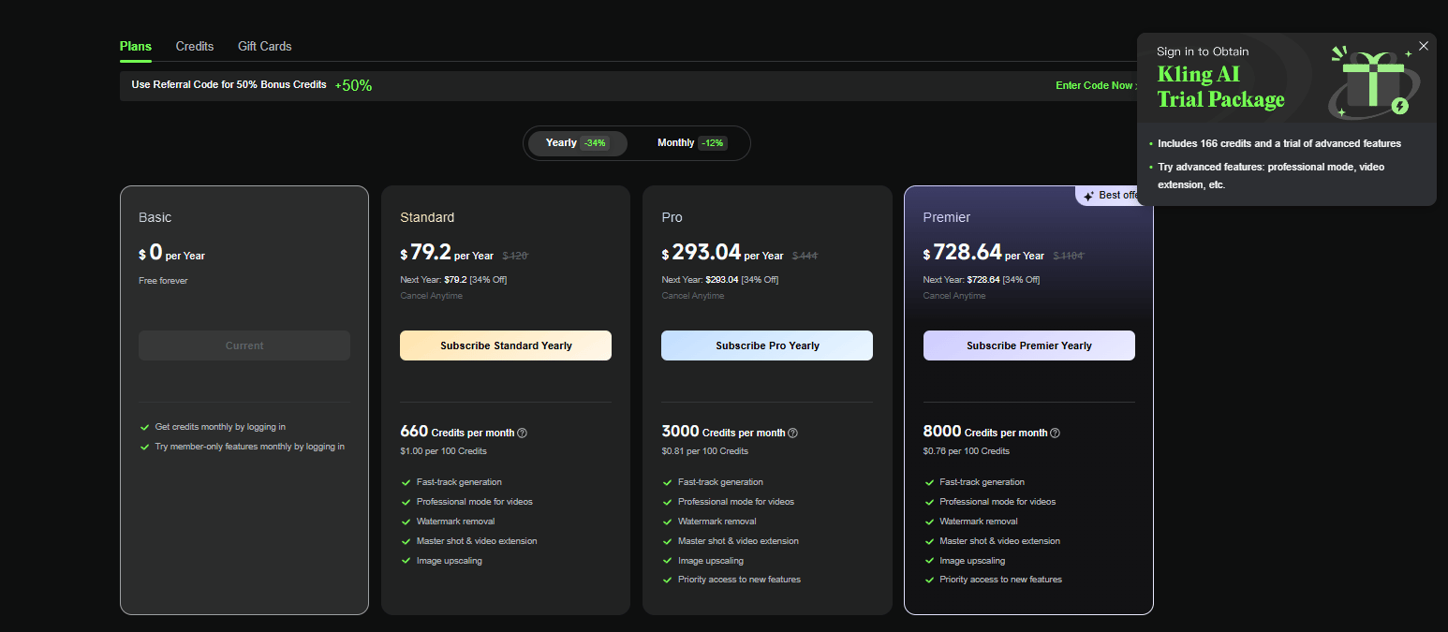Click Standard plan's Watermark removal feature

(x=455, y=522)
